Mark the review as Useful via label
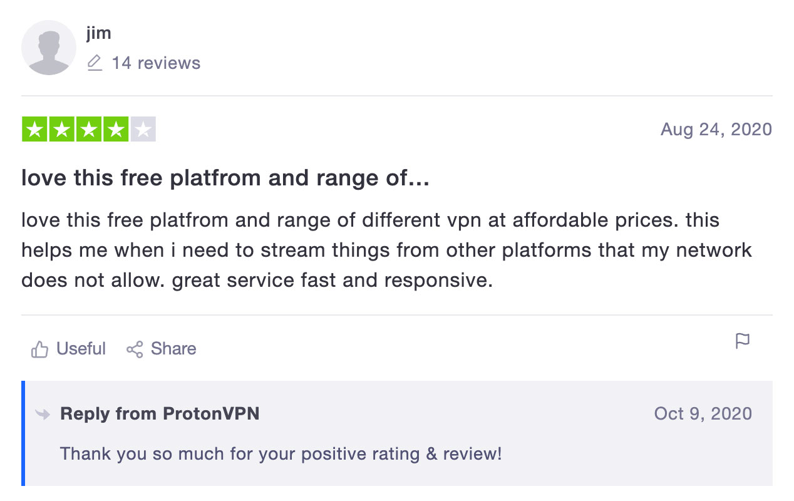Image resolution: width=794 pixels, height=501 pixels. pyautogui.click(x=81, y=349)
